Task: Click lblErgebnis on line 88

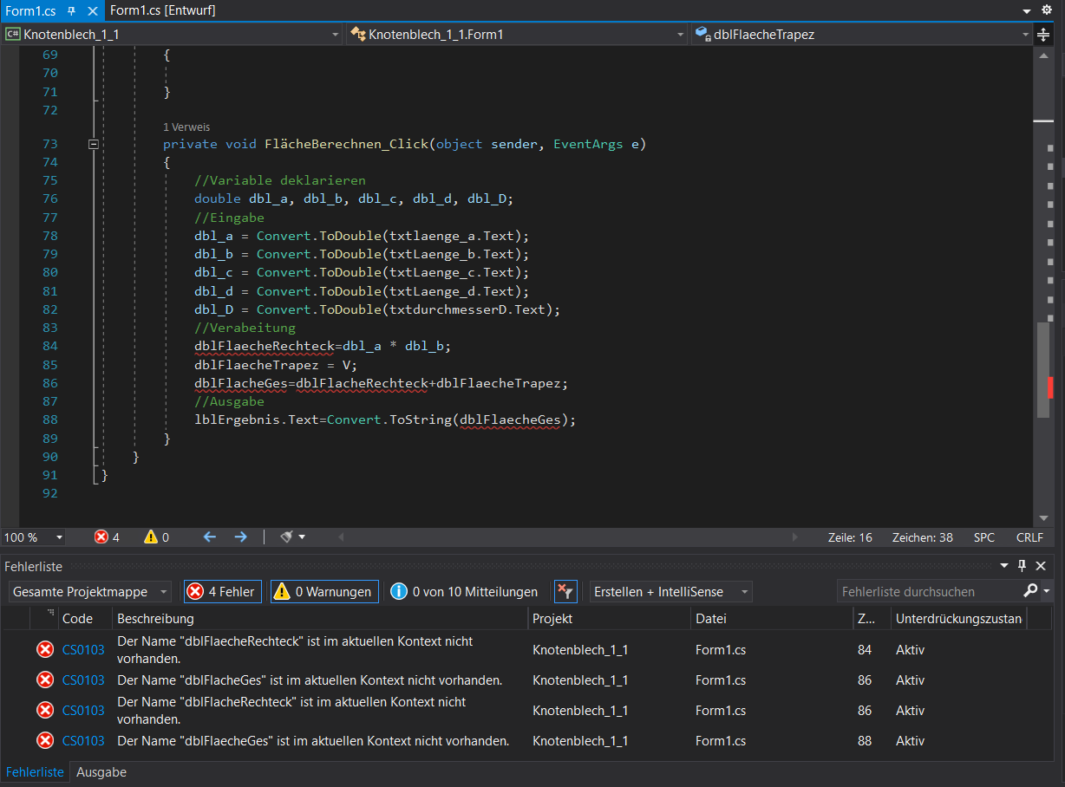Action: [x=237, y=420]
